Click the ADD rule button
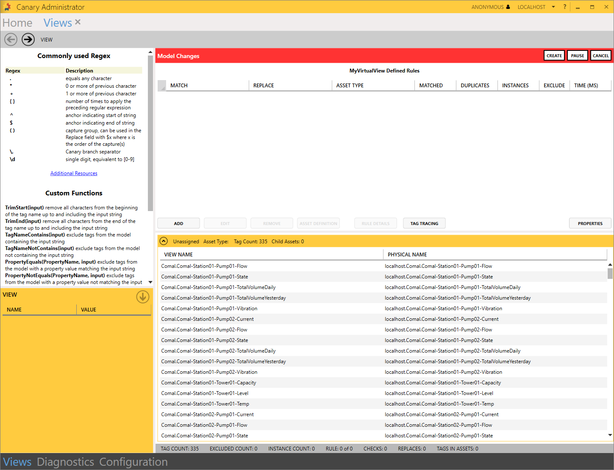Screen dimensions: 614x470 [x=178, y=223]
